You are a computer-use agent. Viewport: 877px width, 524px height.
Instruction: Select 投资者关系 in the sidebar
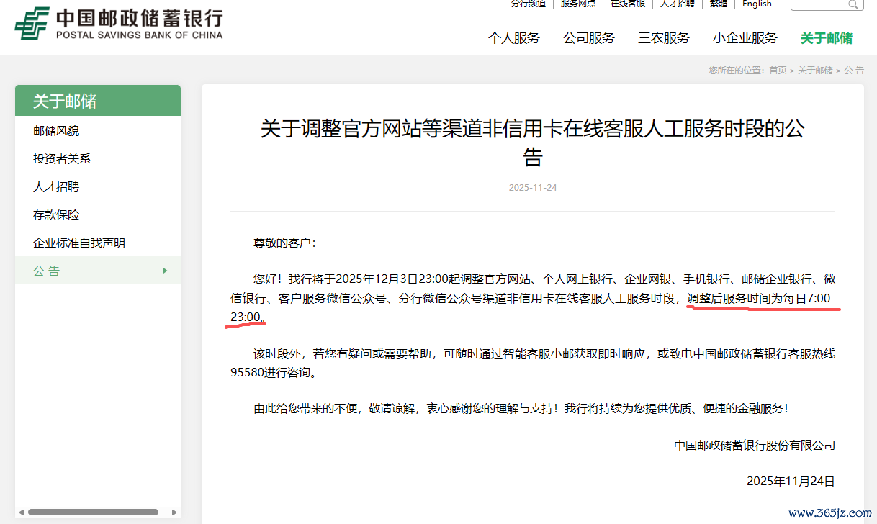[x=62, y=159]
